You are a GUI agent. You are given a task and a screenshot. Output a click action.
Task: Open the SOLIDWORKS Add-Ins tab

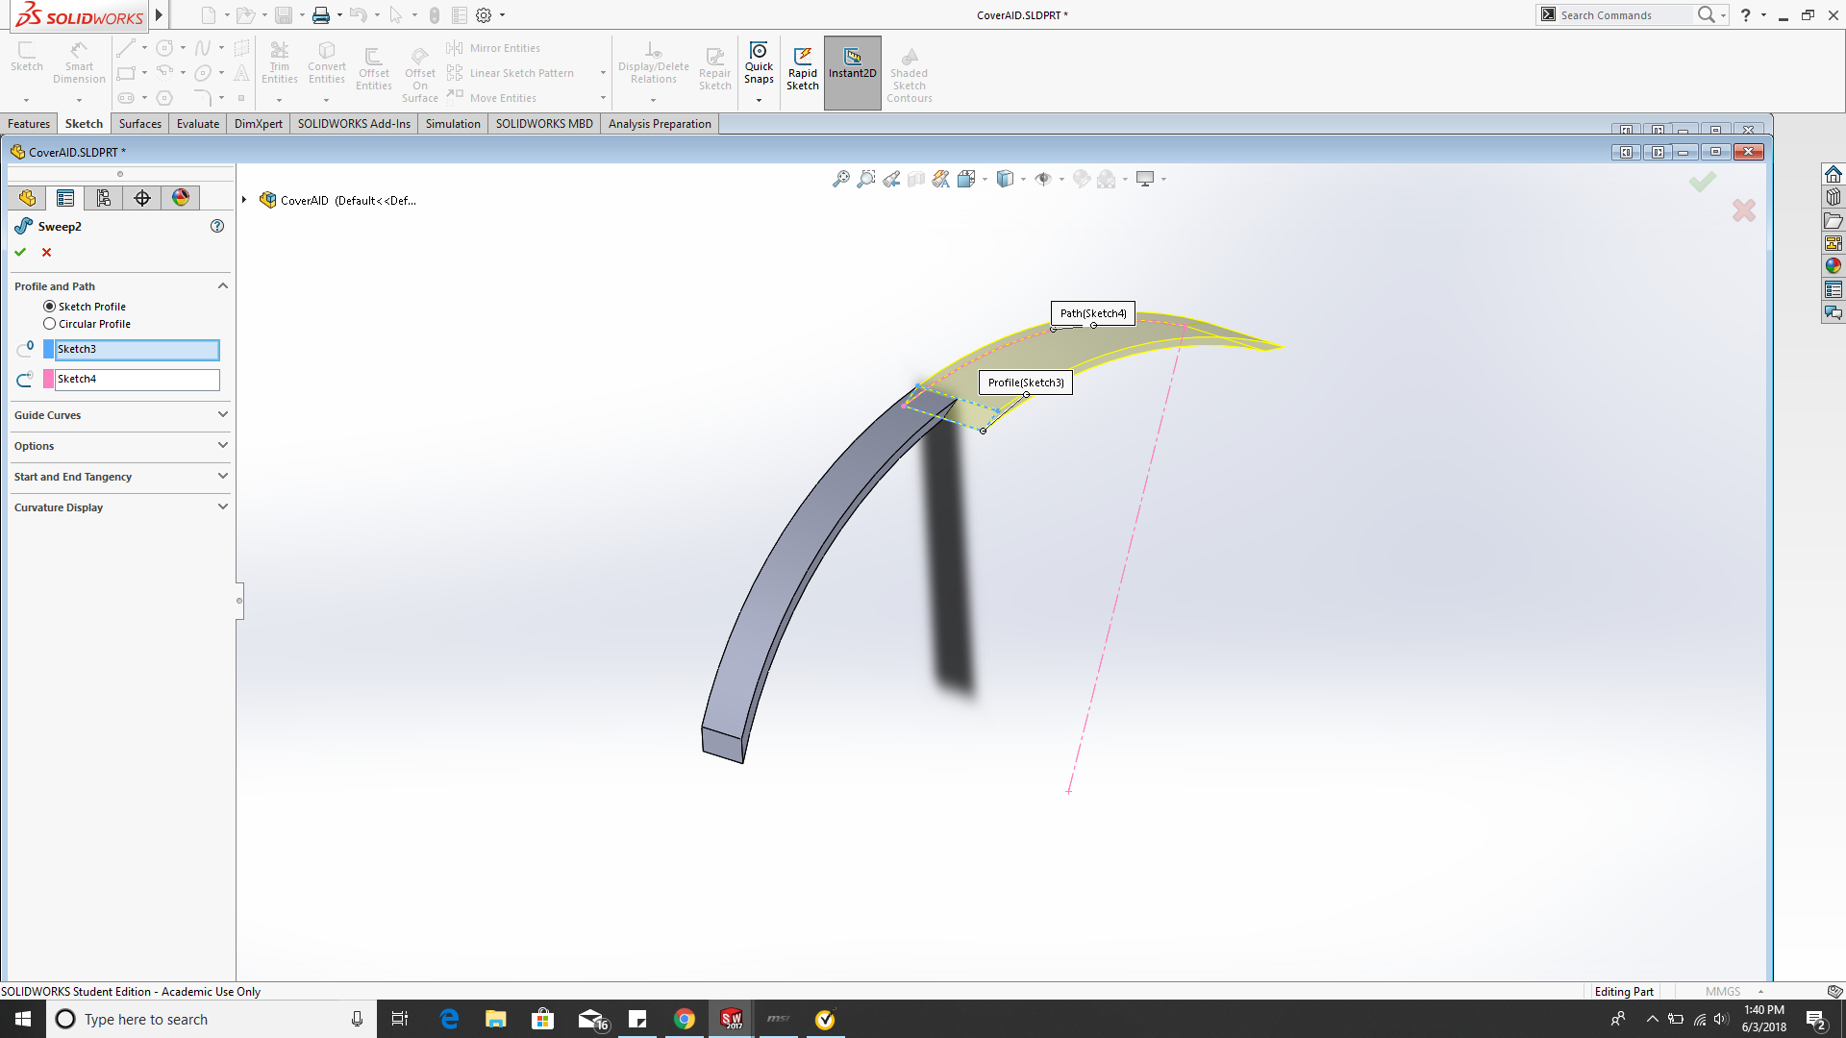click(354, 124)
